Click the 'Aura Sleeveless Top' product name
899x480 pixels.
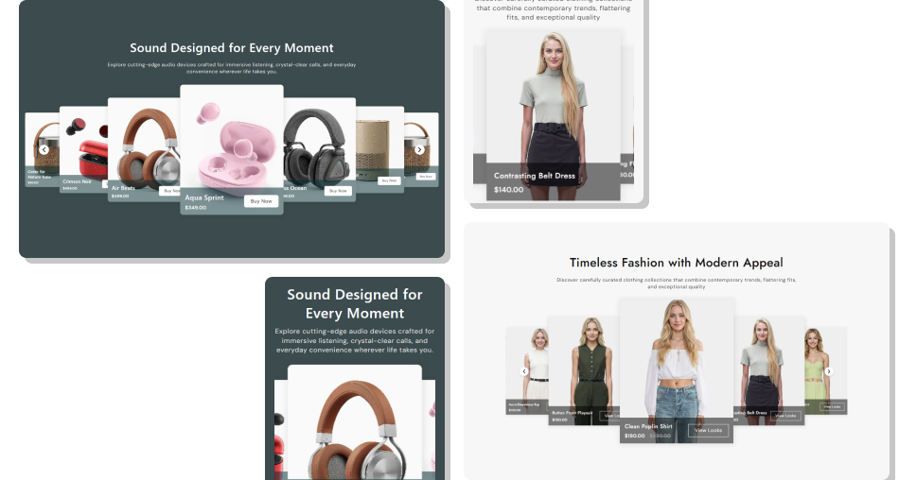(x=524, y=404)
